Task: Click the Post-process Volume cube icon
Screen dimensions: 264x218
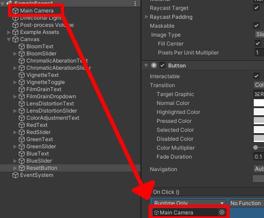Action: [15, 25]
